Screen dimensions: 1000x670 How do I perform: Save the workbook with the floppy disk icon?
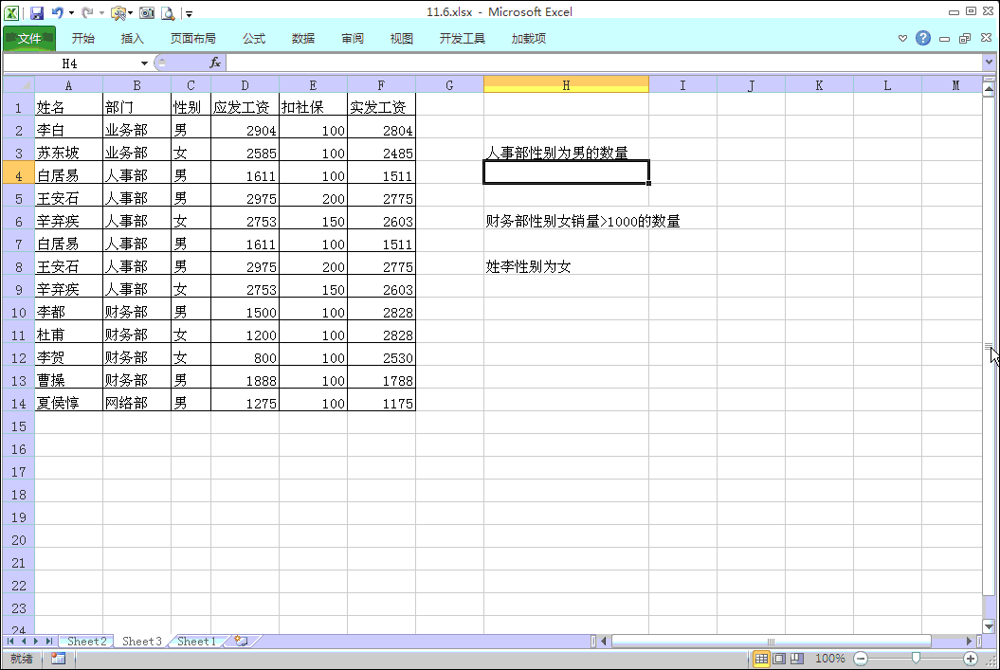(x=37, y=12)
